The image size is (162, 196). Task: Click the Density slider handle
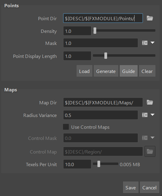pos(95,31)
